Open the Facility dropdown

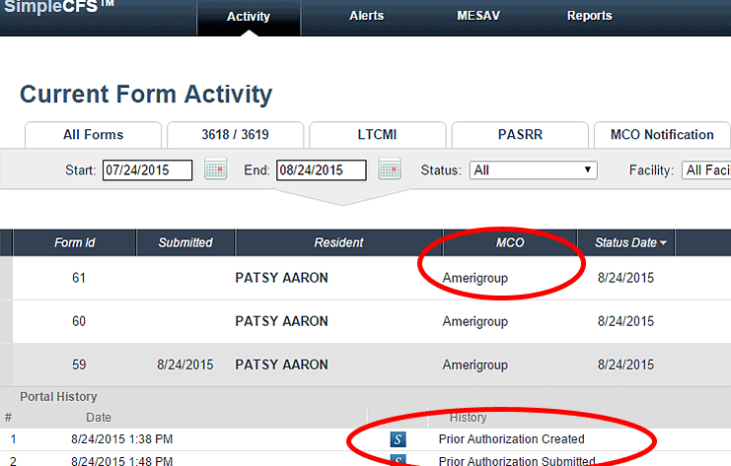(706, 170)
